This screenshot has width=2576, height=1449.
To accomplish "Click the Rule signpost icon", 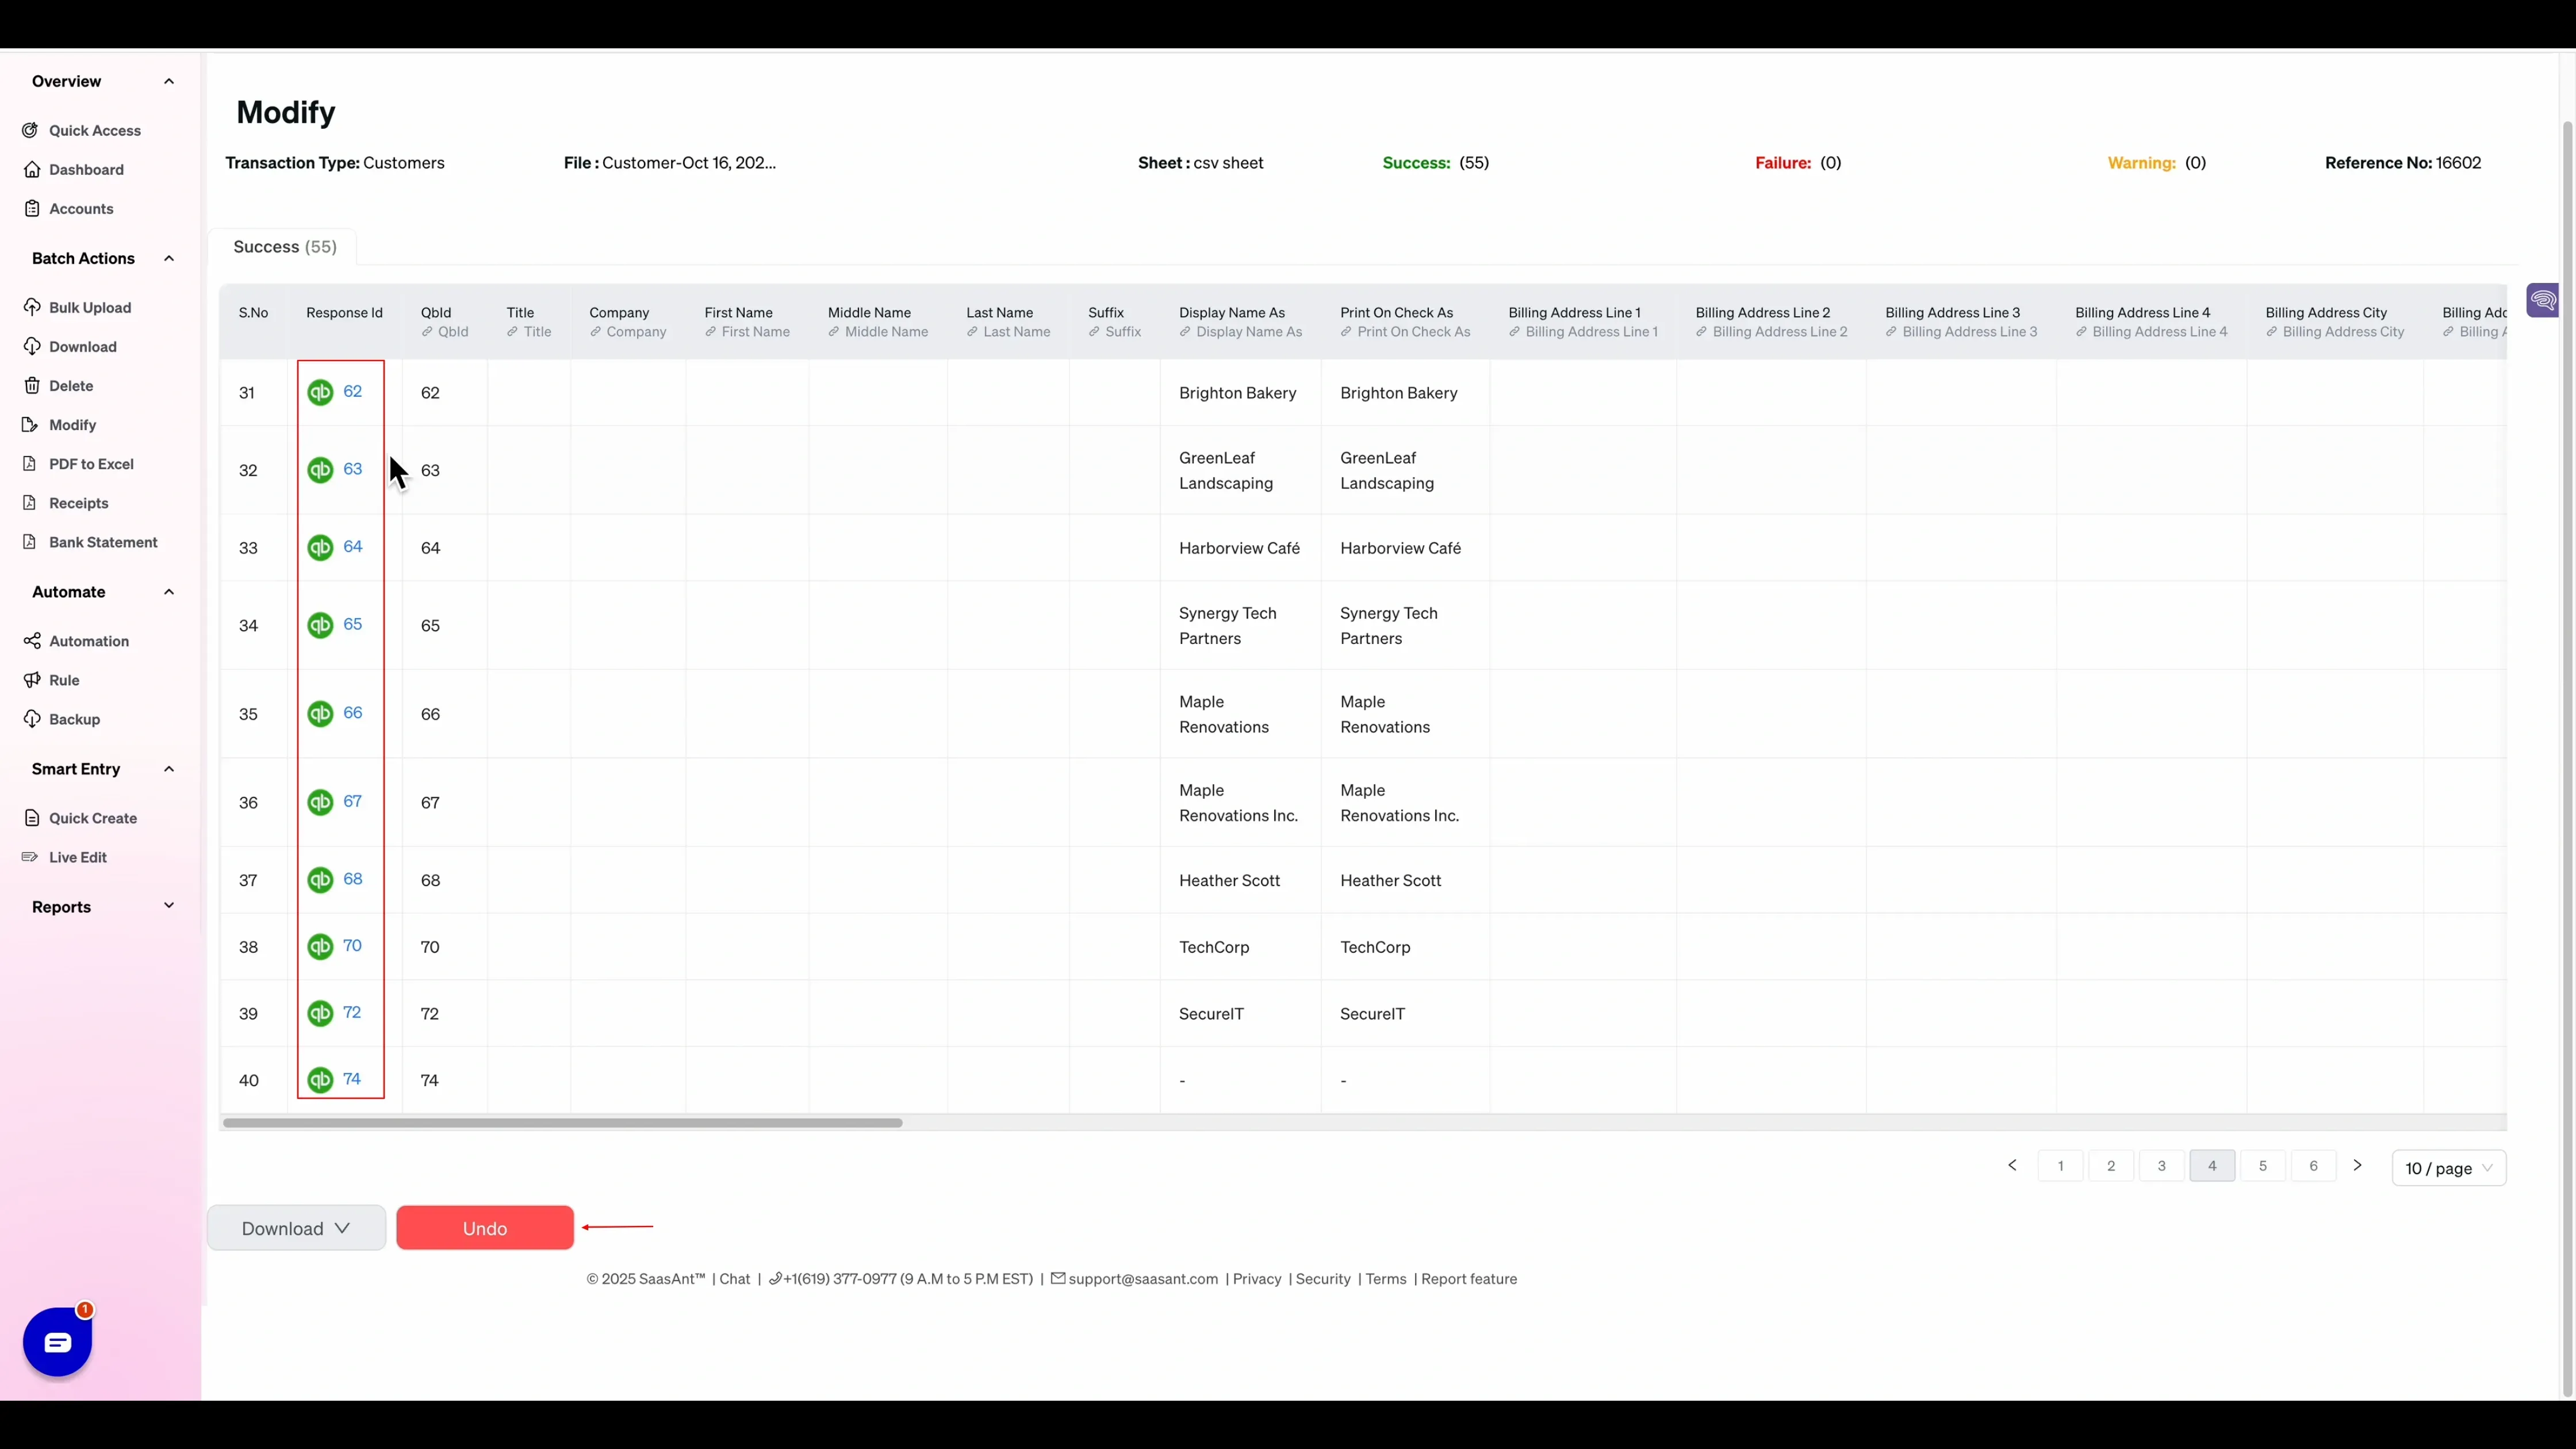I will click(31, 679).
